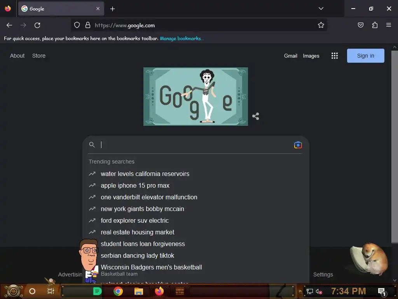
Task: Open the Google Doodle image
Action: [196, 97]
